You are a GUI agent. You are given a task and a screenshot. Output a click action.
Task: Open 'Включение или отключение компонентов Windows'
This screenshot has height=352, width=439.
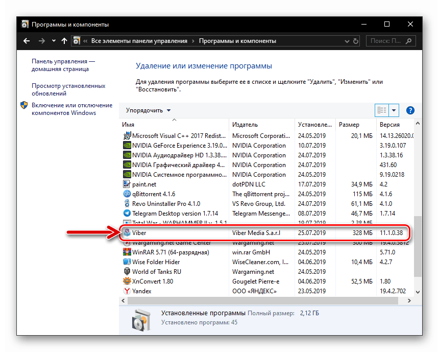(72, 109)
